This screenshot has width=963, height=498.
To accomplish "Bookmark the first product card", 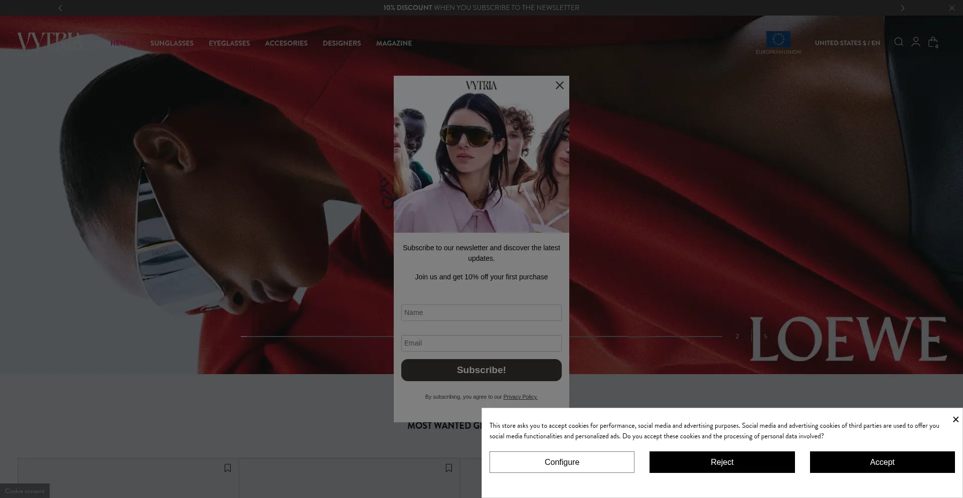I will click(228, 468).
